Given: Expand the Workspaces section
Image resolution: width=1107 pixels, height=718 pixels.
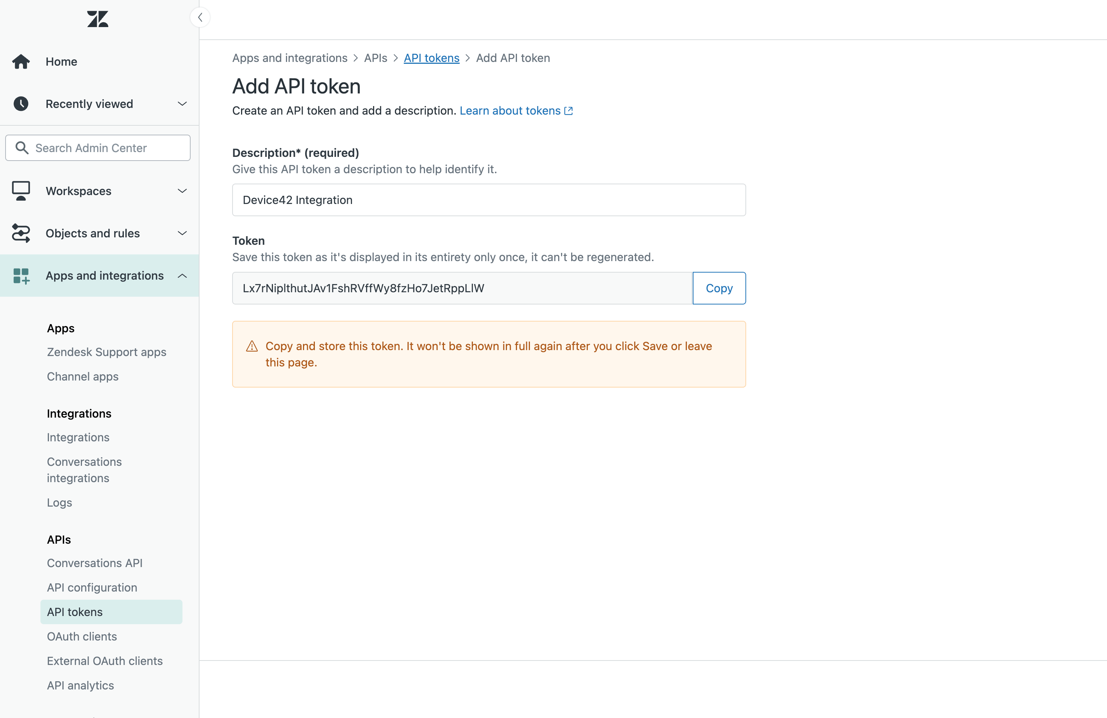Looking at the screenshot, I should pyautogui.click(x=182, y=191).
